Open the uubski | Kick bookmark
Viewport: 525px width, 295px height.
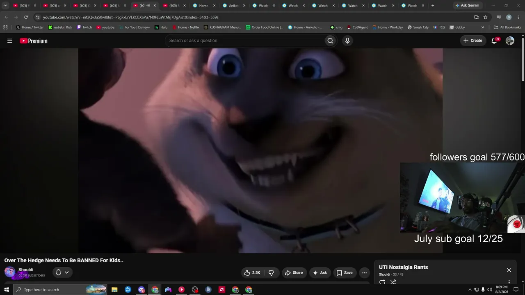(60, 27)
